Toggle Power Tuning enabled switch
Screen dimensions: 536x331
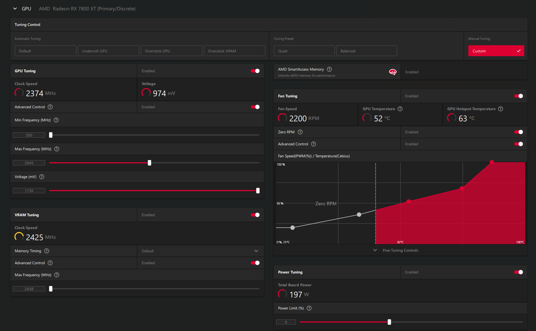tap(519, 272)
